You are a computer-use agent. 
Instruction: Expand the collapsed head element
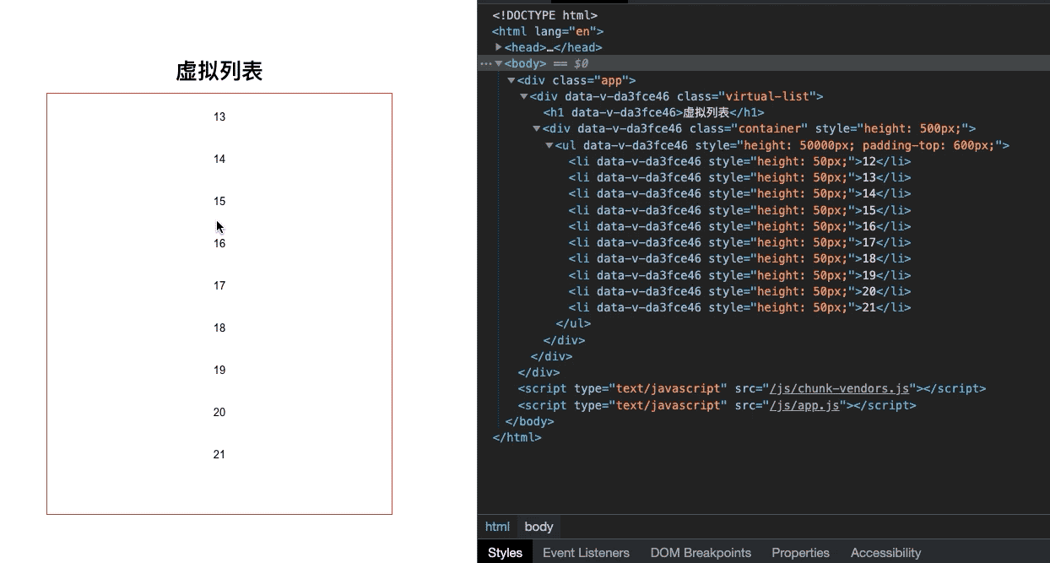tap(499, 47)
